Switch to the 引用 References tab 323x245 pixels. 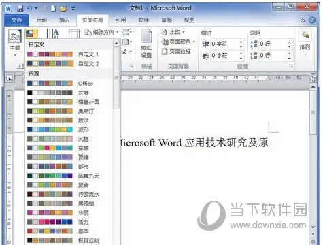tap(120, 20)
